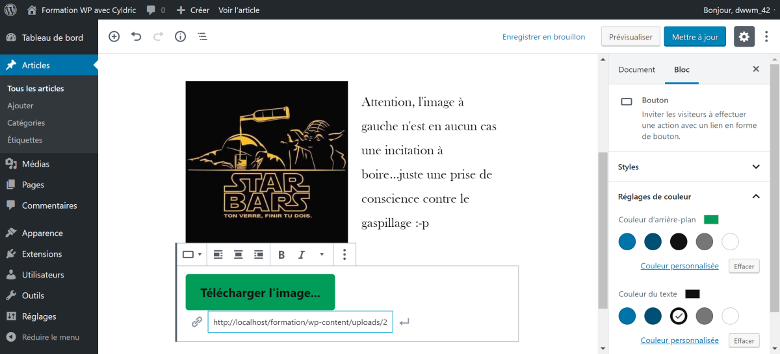Image resolution: width=780 pixels, height=354 pixels.
Task: Click 'Créer' in the admin bar
Action: [x=193, y=10]
